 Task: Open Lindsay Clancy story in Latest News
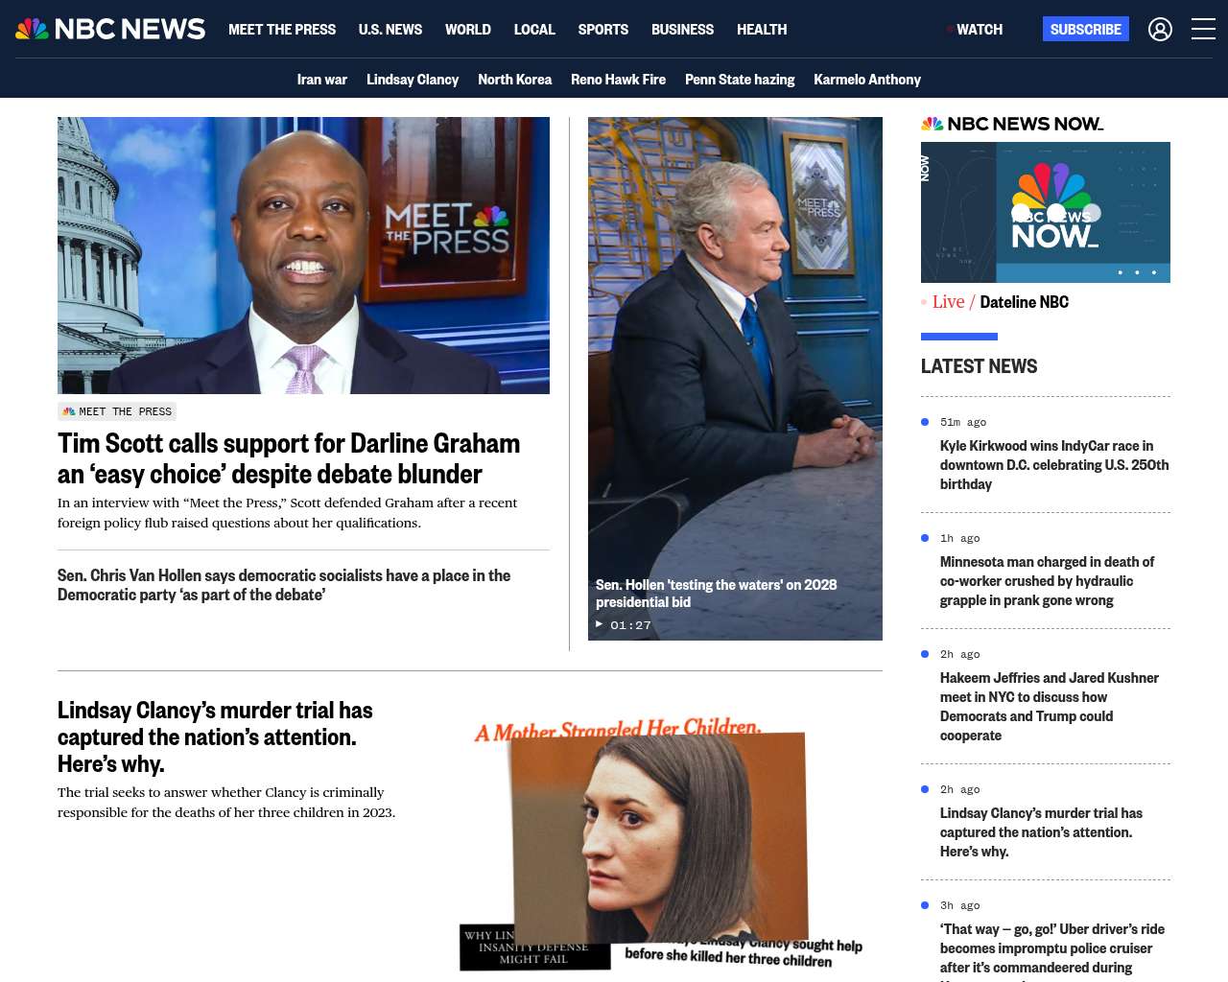coord(1041,832)
